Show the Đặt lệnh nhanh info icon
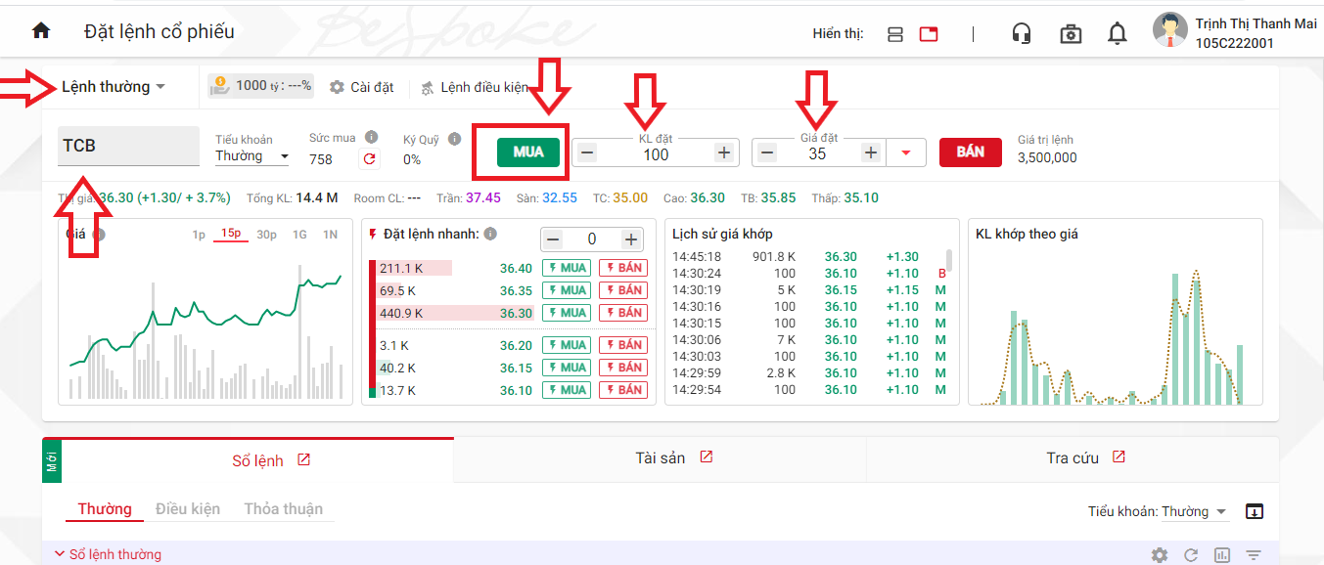 point(490,234)
